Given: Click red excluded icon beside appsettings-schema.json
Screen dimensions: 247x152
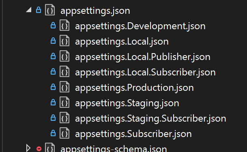Looking at the screenshot, I should tap(39, 149).
